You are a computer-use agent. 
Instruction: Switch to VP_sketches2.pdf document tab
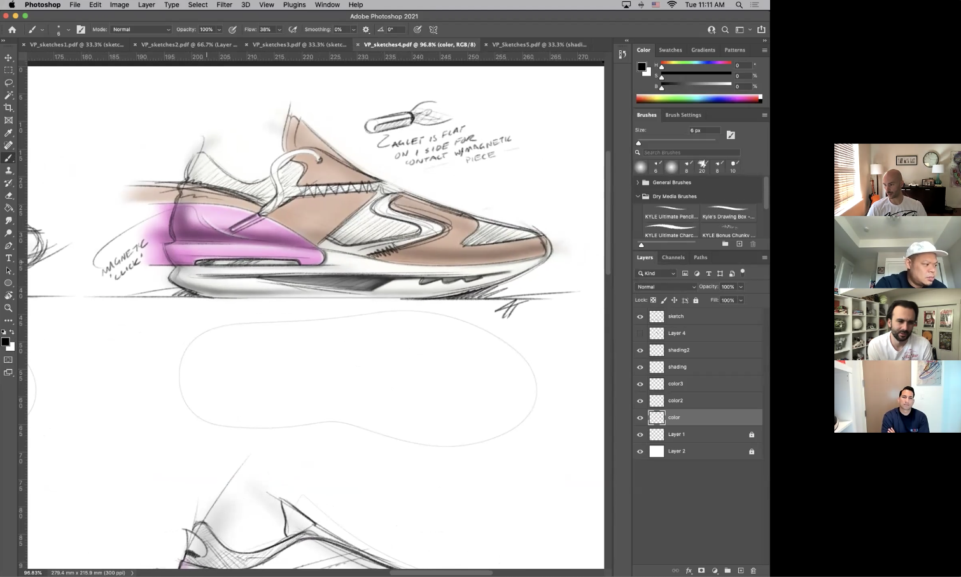click(x=189, y=44)
